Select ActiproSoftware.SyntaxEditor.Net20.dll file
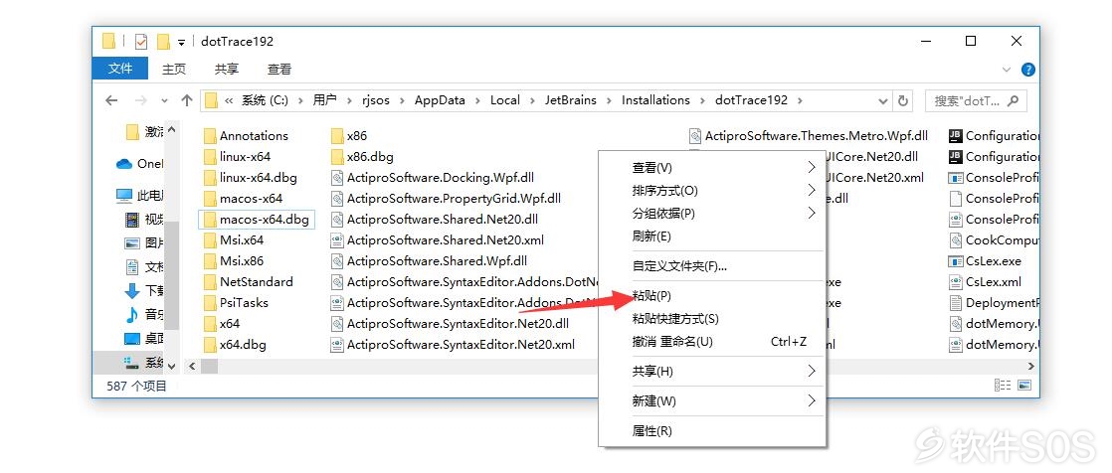The height and width of the screenshot is (473, 1112). 451,324
